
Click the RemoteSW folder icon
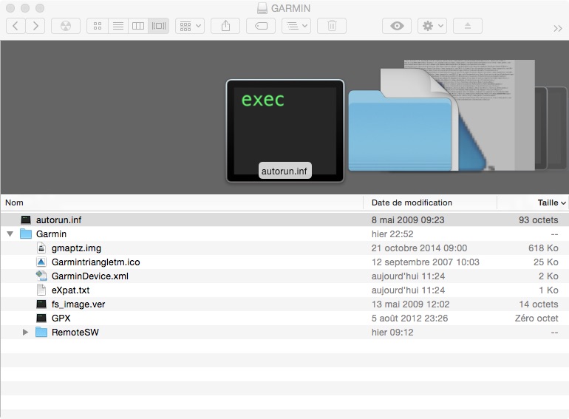click(41, 332)
